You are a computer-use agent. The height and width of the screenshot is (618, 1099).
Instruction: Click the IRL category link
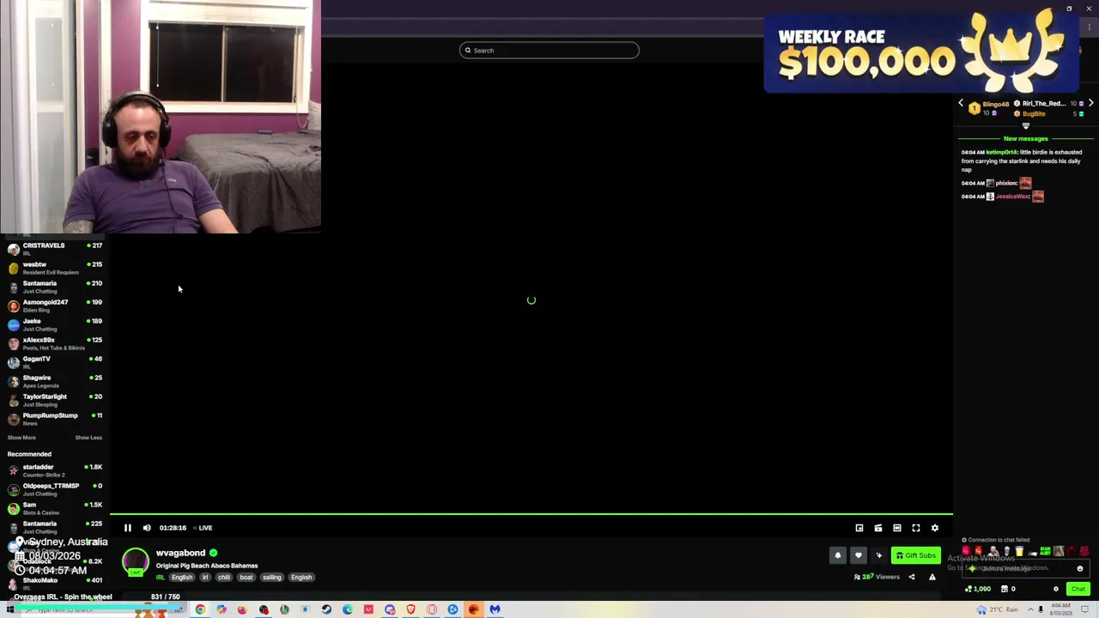[x=160, y=577]
